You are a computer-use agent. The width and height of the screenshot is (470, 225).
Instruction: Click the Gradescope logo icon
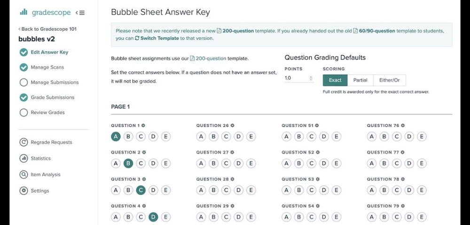click(x=23, y=12)
